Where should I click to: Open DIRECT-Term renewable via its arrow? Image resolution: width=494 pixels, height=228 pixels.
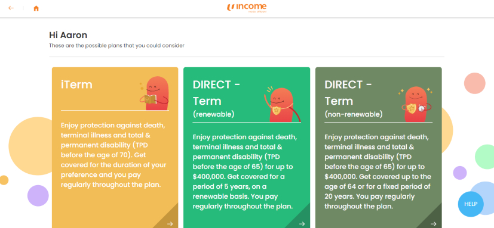pyautogui.click(x=302, y=224)
